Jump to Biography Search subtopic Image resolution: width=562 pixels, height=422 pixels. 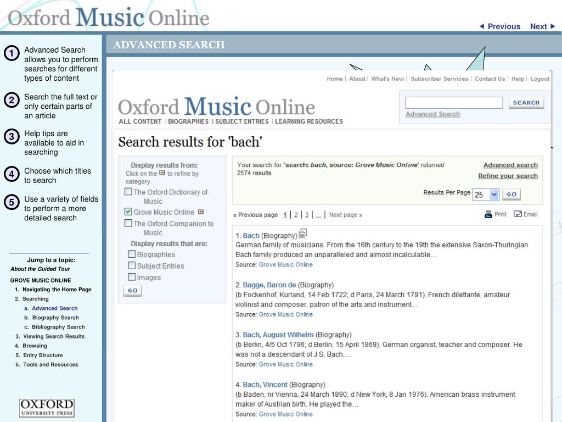click(x=55, y=318)
